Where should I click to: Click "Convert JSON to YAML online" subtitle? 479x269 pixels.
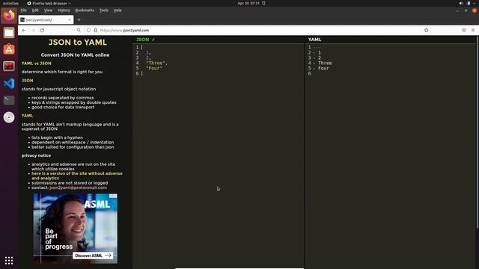point(75,55)
